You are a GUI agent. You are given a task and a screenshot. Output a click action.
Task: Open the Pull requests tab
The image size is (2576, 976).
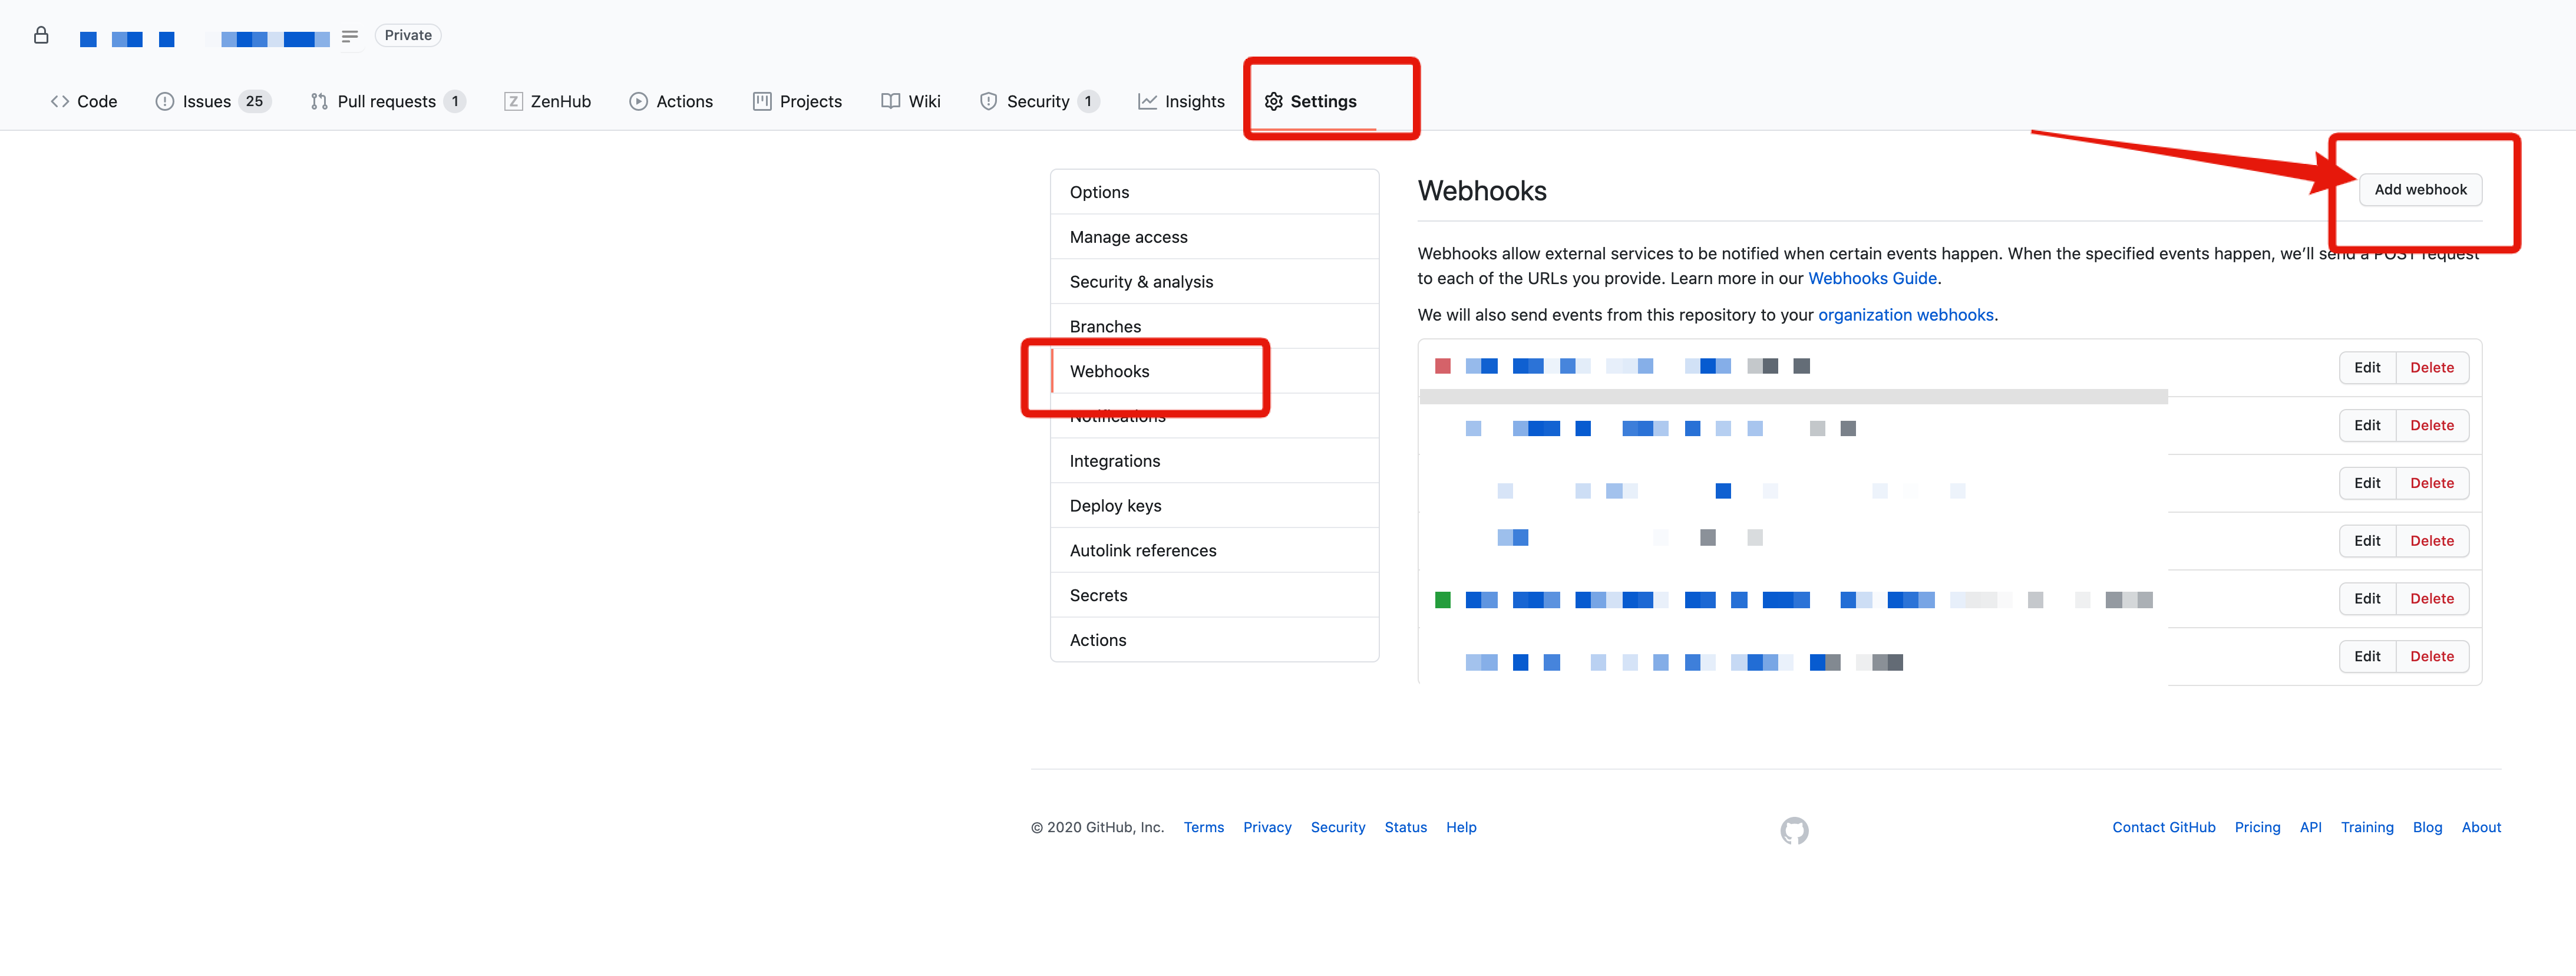coord(386,101)
